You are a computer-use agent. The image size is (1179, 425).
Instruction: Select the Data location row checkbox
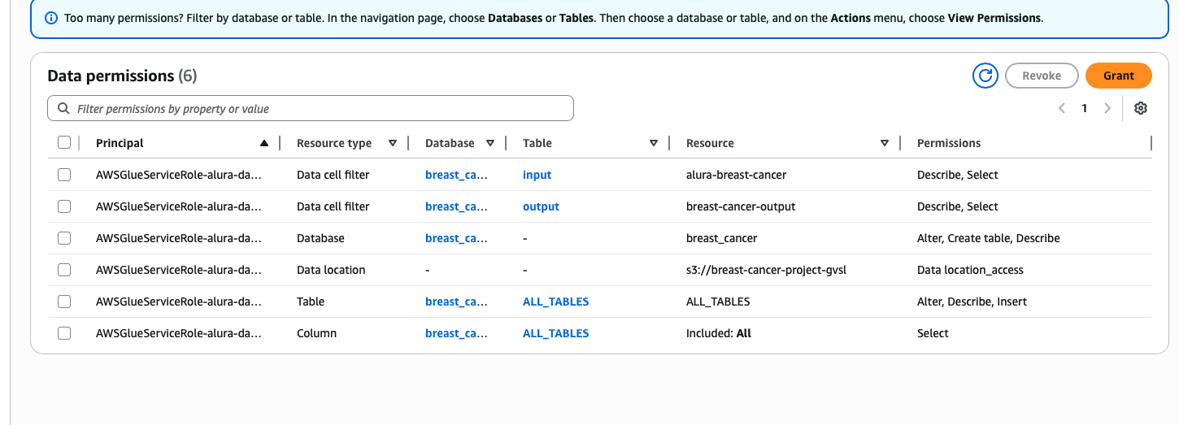64,270
